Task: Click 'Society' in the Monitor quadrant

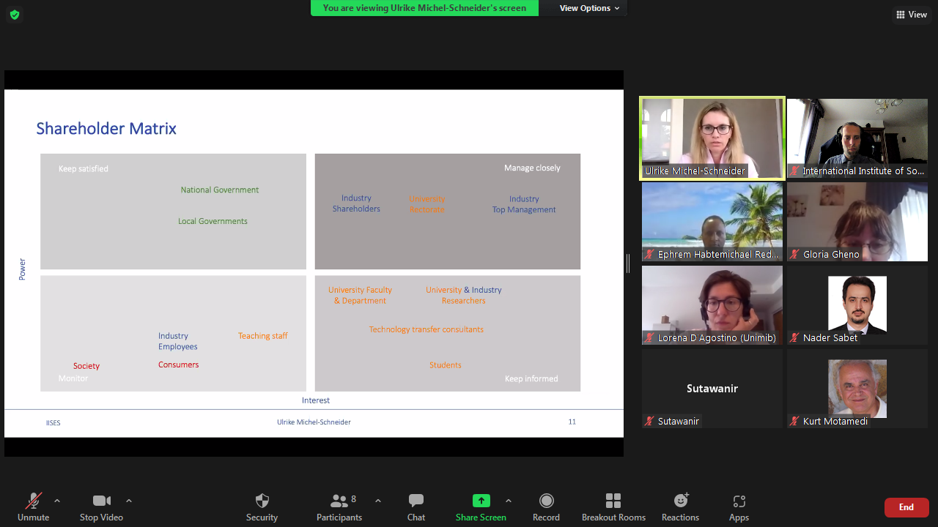Action: [86, 366]
